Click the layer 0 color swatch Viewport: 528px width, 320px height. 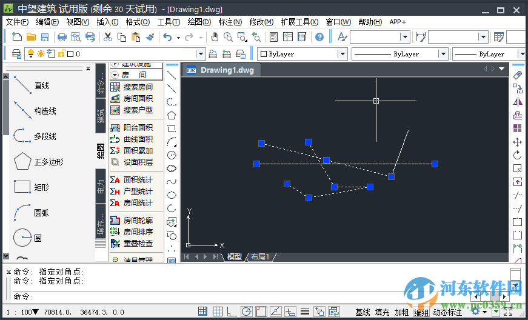[70, 54]
